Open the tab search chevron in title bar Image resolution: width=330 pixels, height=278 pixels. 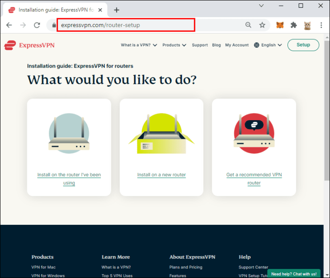click(x=261, y=5)
